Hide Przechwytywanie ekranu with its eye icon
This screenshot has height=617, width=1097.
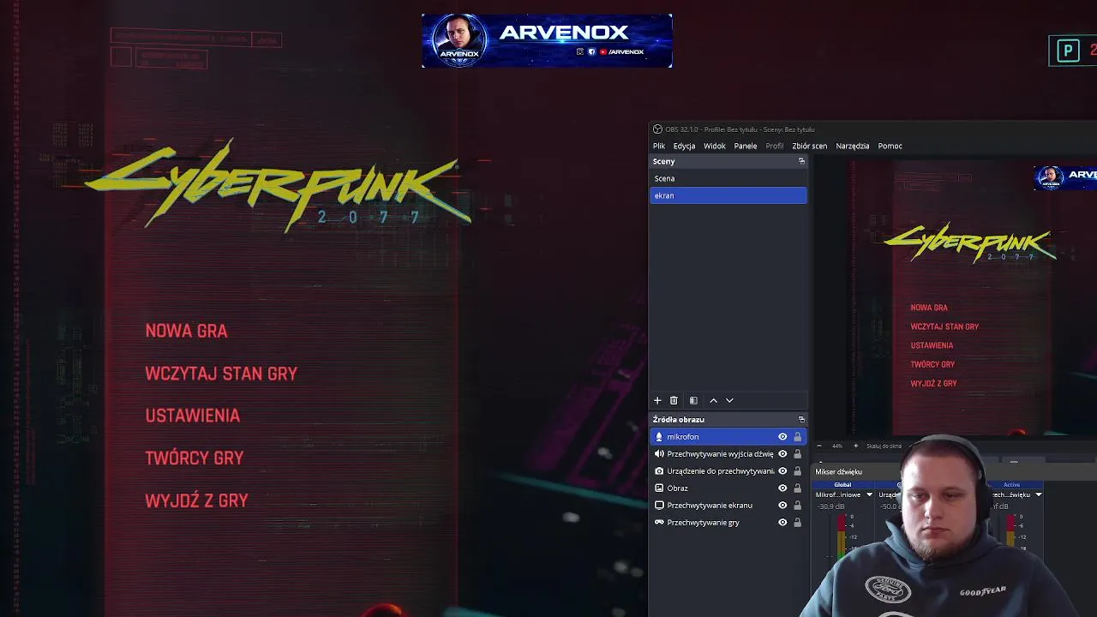782,506
